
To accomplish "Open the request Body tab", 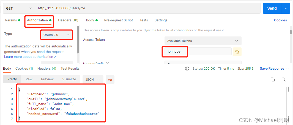I will tap(92, 20).
